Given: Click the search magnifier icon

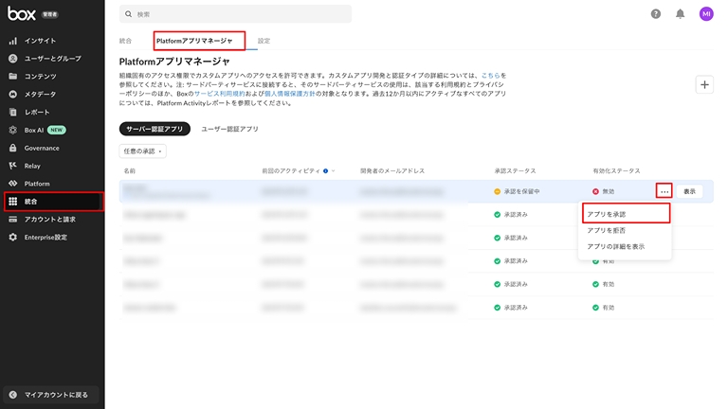Looking at the screenshot, I should 129,14.
